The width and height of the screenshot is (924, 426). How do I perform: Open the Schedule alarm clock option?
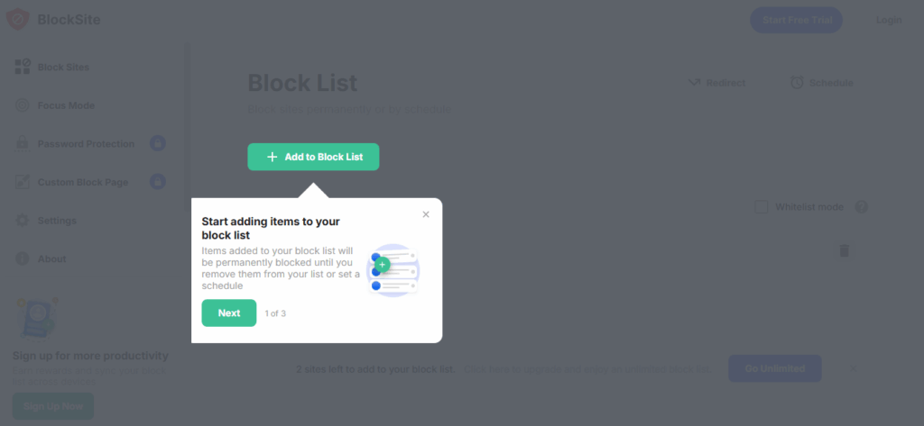821,83
